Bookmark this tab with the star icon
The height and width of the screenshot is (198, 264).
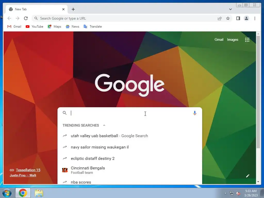pos(228,18)
